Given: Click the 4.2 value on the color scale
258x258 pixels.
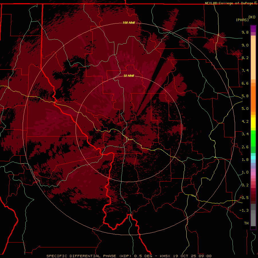Looking at the screenshot, I should (x=245, y=122).
